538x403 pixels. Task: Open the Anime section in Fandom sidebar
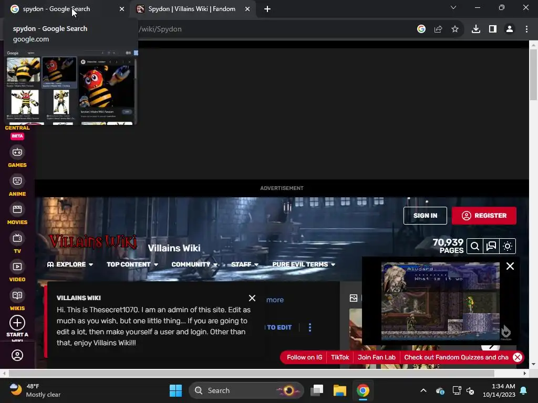click(x=17, y=186)
